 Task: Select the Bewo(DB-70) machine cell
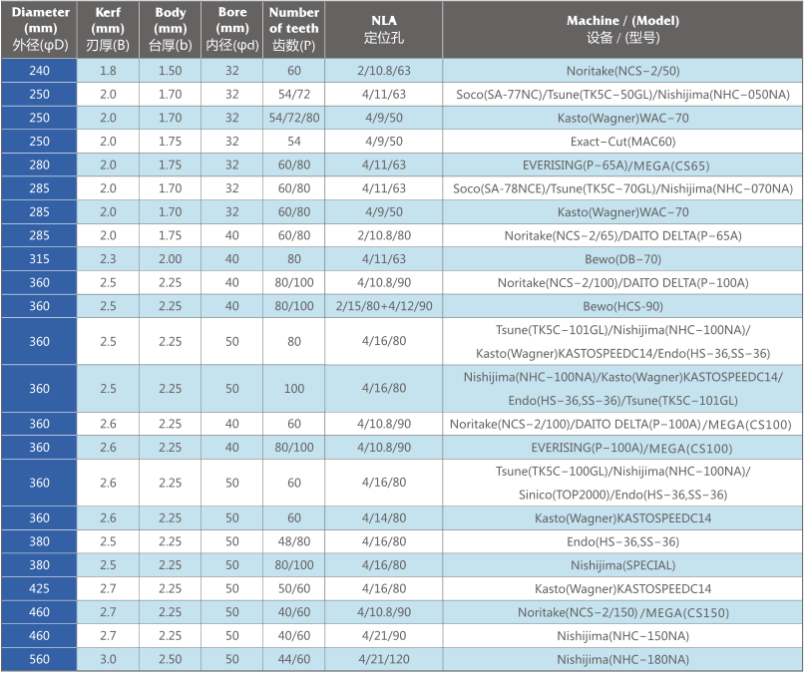[622, 259]
